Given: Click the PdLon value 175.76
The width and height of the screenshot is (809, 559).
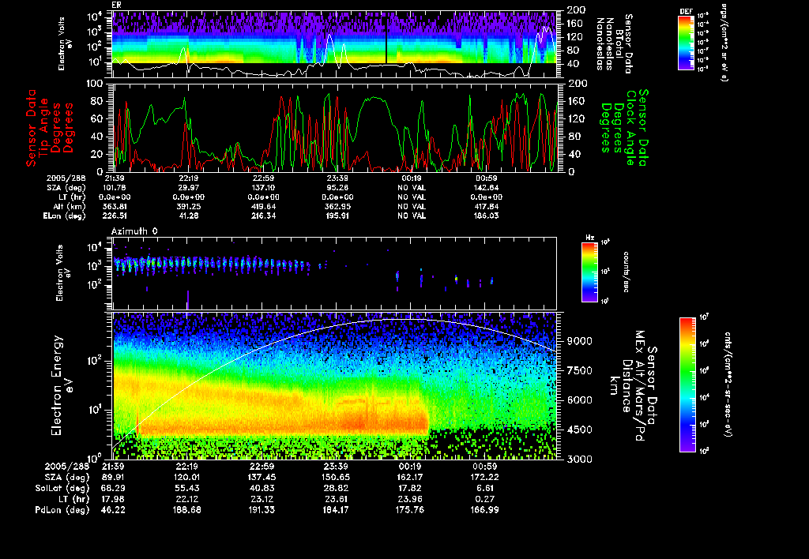Looking at the screenshot, I should (410, 510).
